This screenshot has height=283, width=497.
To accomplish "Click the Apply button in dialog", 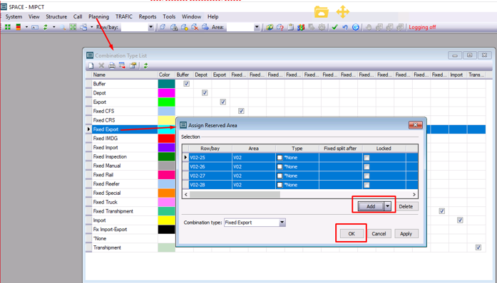I will (406, 234).
